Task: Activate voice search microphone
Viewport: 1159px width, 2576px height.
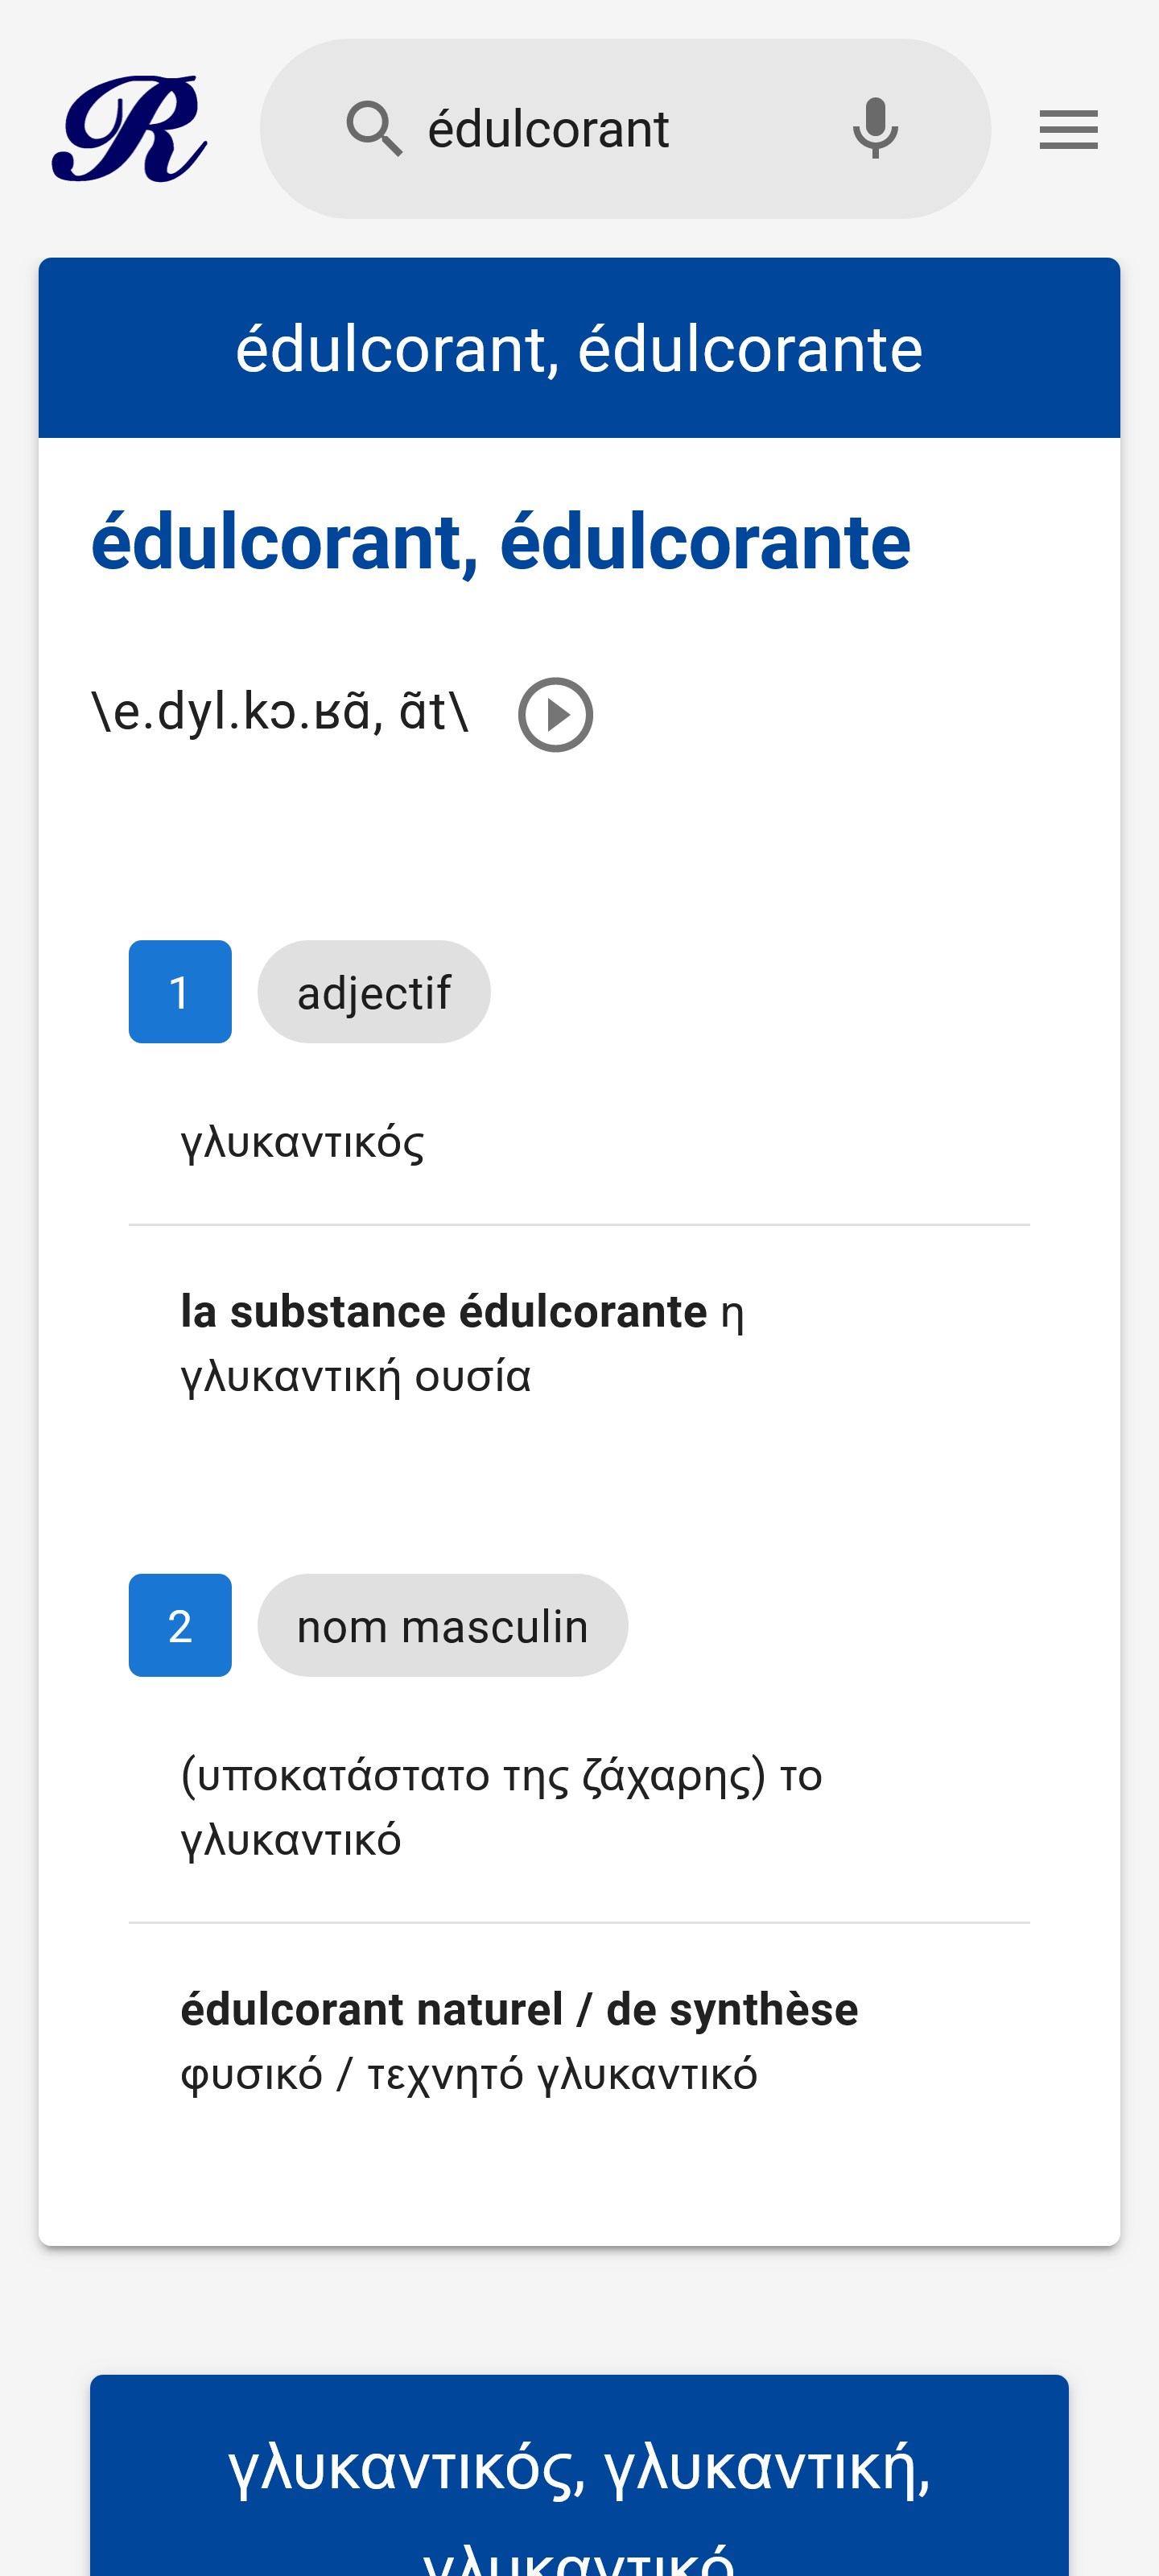Action: pos(875,129)
